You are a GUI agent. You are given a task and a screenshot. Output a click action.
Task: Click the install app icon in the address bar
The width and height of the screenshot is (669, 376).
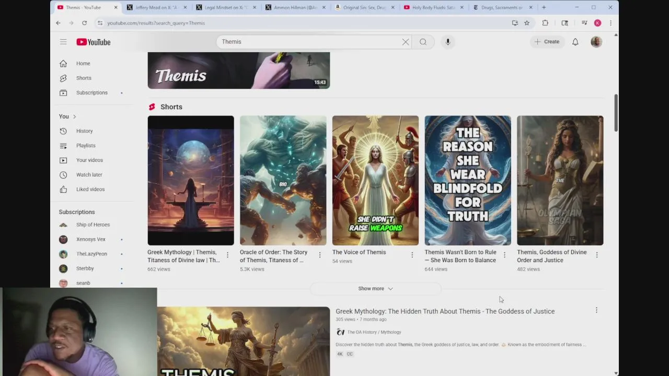pyautogui.click(x=515, y=23)
